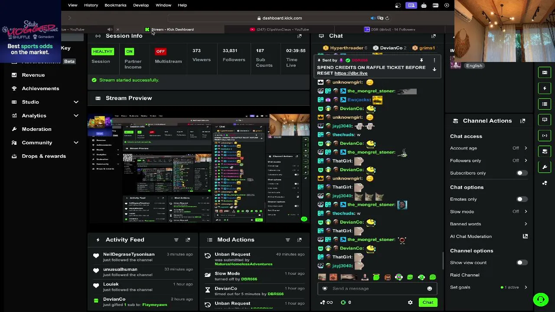Open the Bookmarks menu
The height and width of the screenshot is (312, 555).
coord(115,5)
